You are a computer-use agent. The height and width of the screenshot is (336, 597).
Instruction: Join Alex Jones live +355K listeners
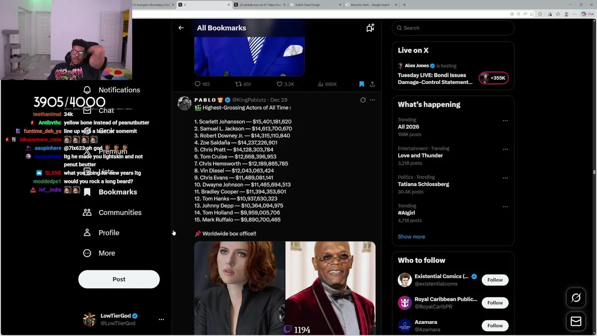493,78
